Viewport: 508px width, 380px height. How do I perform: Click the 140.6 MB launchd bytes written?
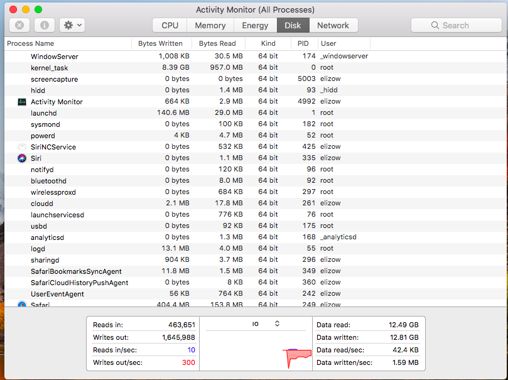(173, 112)
